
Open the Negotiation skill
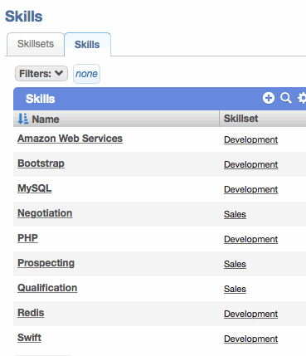pos(45,213)
